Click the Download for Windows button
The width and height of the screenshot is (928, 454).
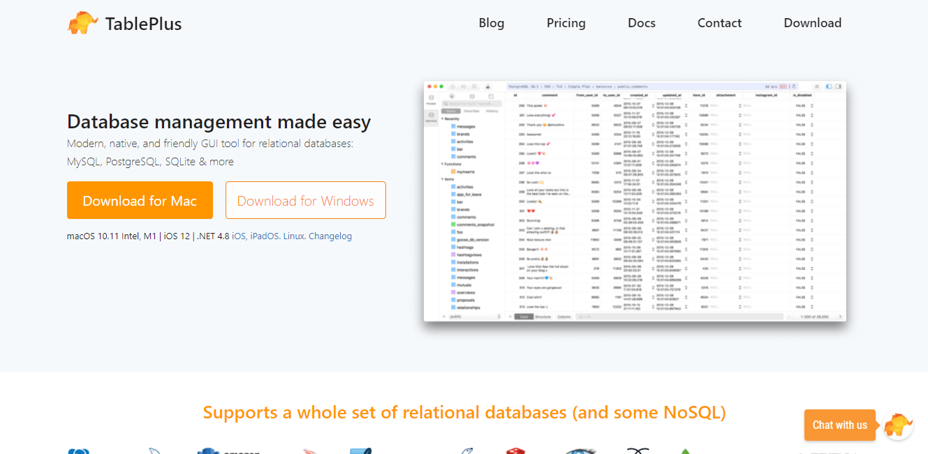pos(306,201)
